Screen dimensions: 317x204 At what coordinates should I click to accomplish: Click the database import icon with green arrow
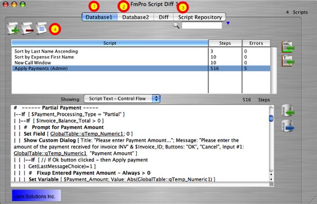tap(288, 110)
